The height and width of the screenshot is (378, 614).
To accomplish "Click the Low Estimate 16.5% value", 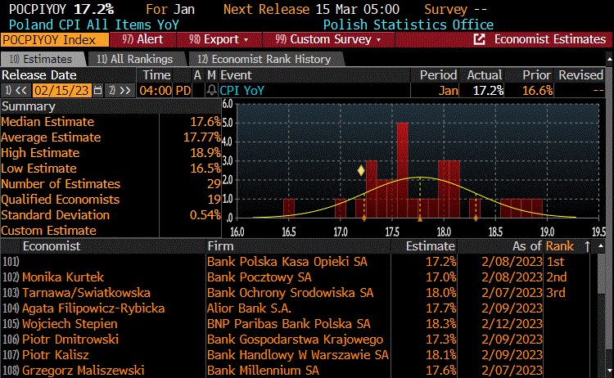I will [205, 169].
